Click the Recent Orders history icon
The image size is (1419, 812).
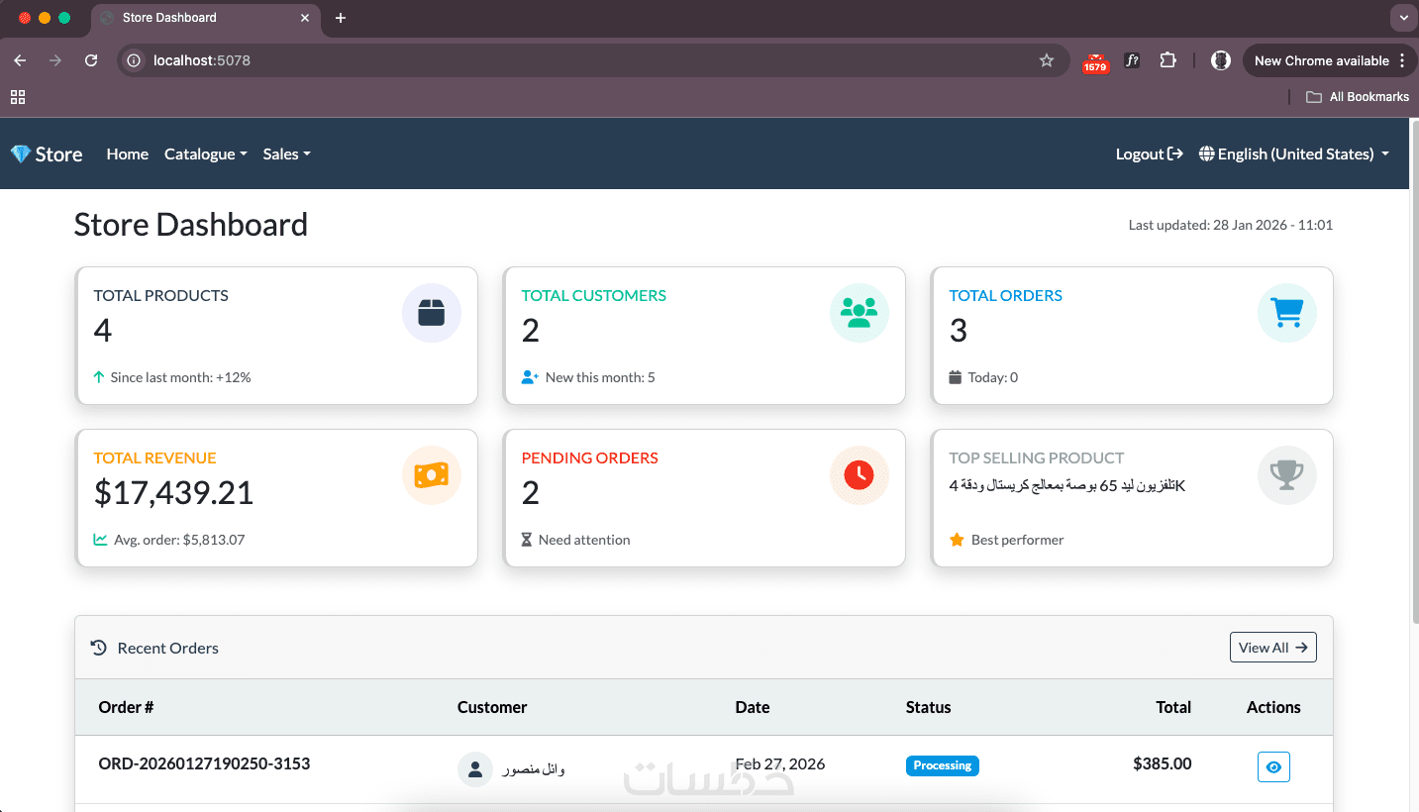pos(99,648)
